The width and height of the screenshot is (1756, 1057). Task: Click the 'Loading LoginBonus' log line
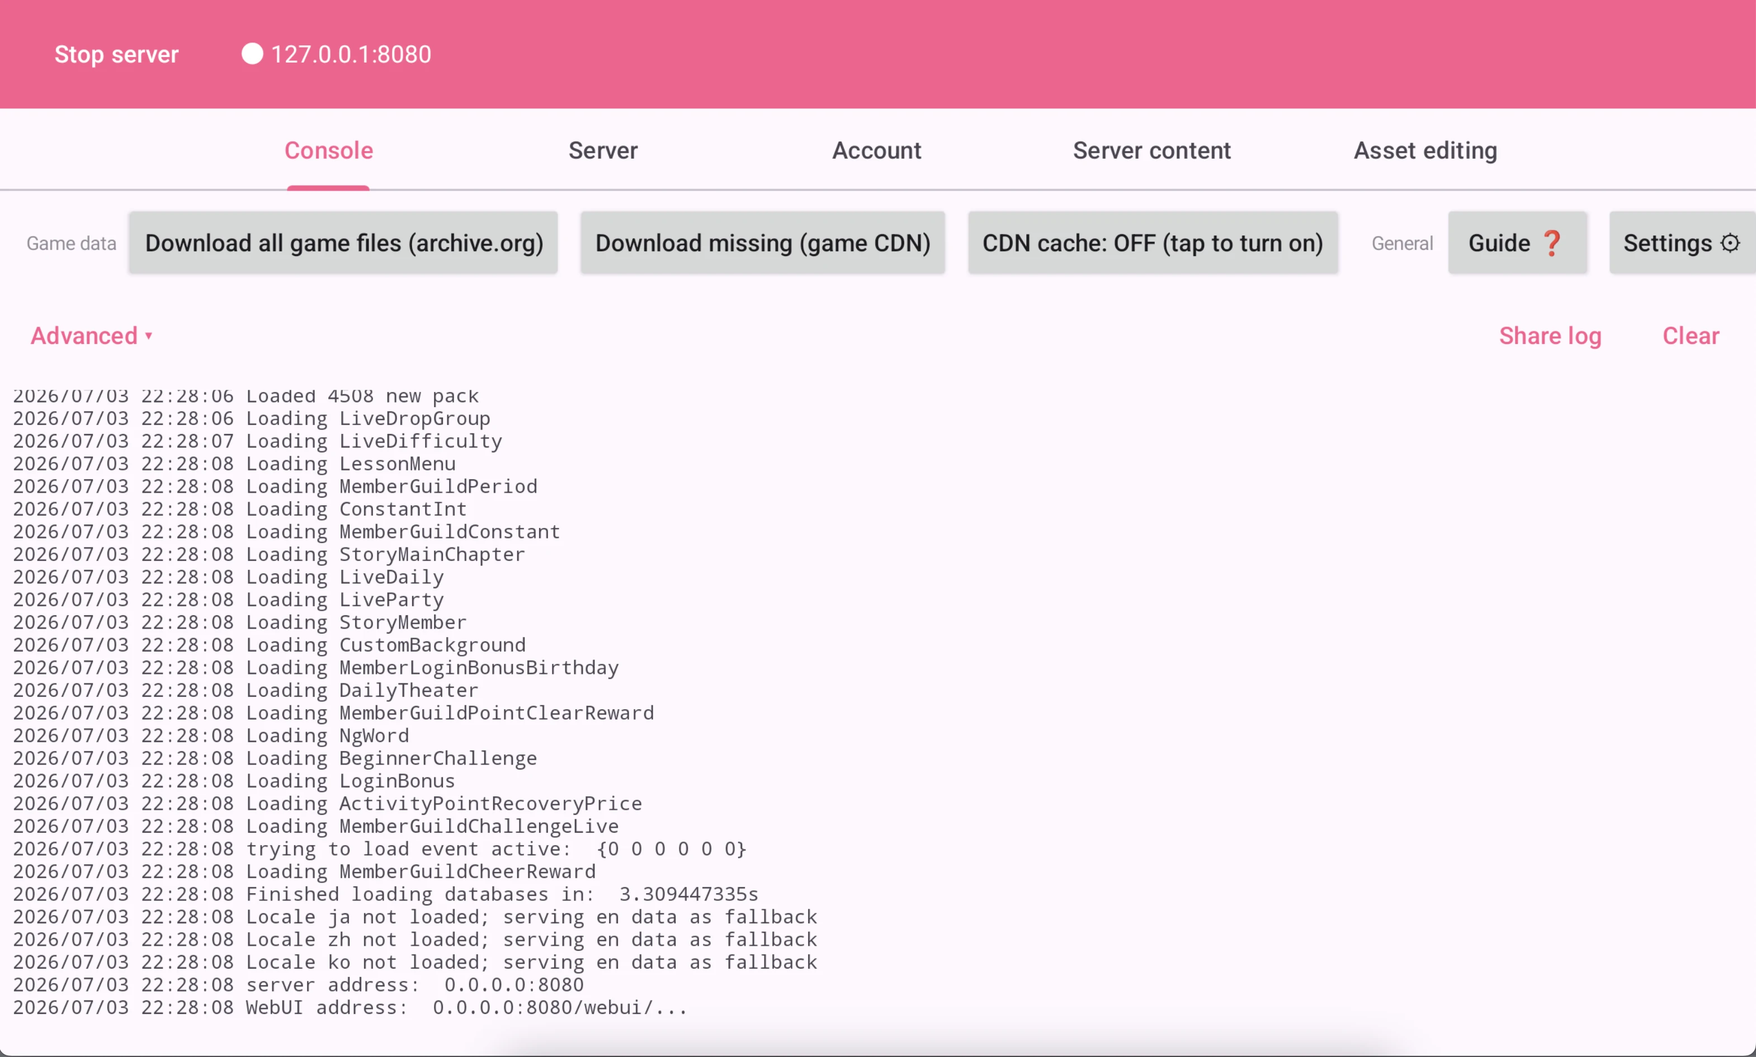point(234,781)
